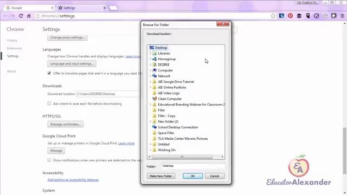This screenshot has width=347, height=195.
Task: Reload the settings page
Action: [x=21, y=16]
